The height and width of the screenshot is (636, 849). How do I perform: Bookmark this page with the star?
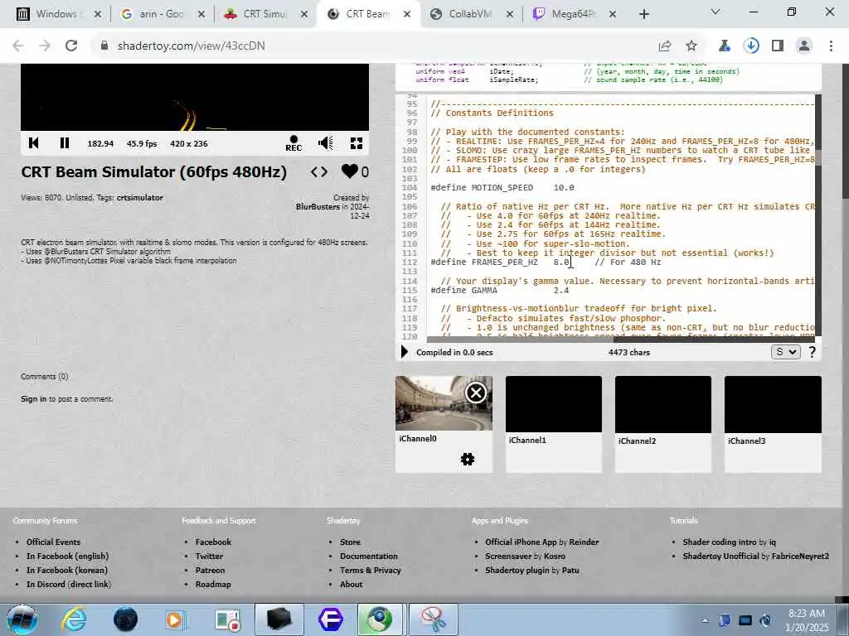click(x=691, y=46)
